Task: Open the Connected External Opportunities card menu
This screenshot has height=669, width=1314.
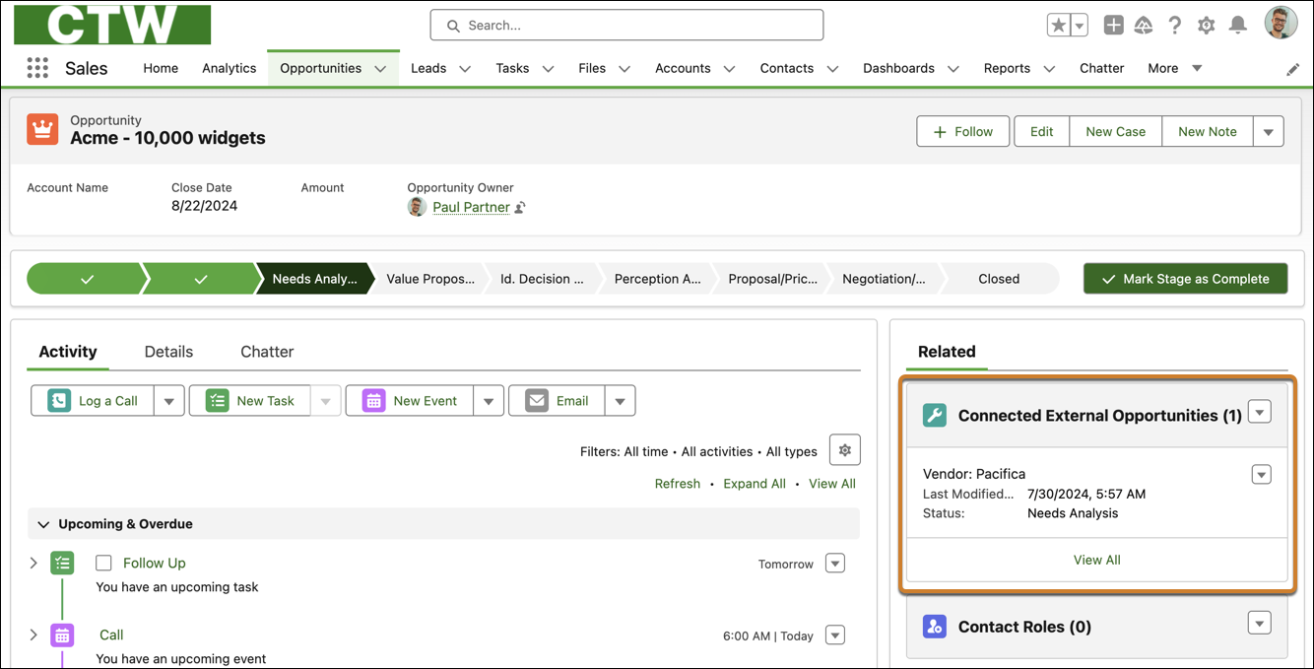Action: click(1260, 412)
